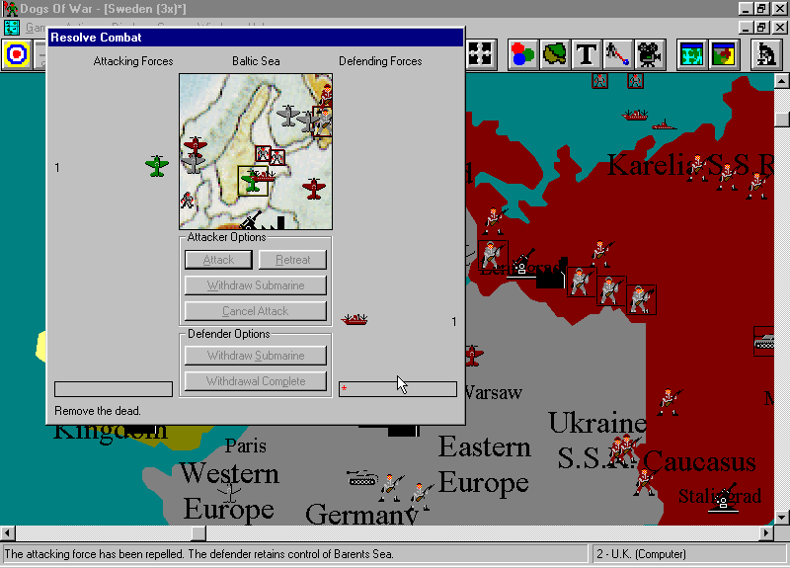Click the four-arrows center map toolbar icon
The width and height of the screenshot is (790, 568).
(x=481, y=54)
